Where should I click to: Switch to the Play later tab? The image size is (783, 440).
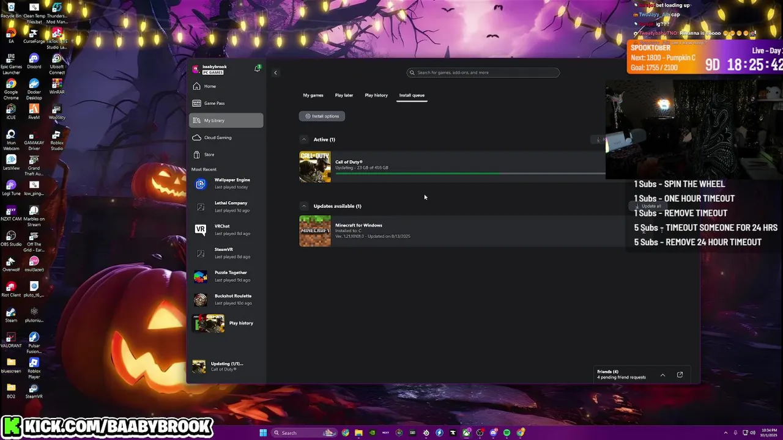[x=344, y=95]
